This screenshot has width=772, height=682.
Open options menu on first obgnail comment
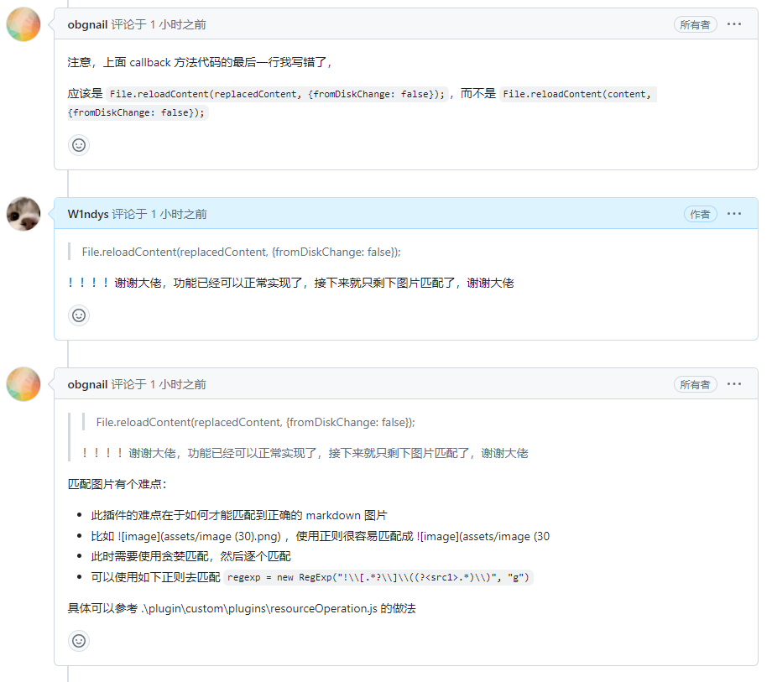[x=734, y=24]
